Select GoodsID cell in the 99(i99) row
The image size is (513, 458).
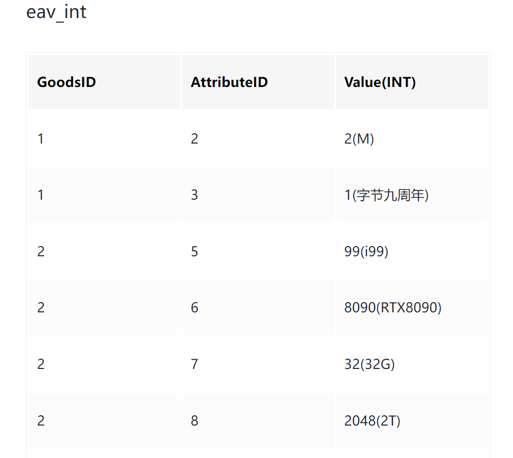pyautogui.click(x=41, y=252)
